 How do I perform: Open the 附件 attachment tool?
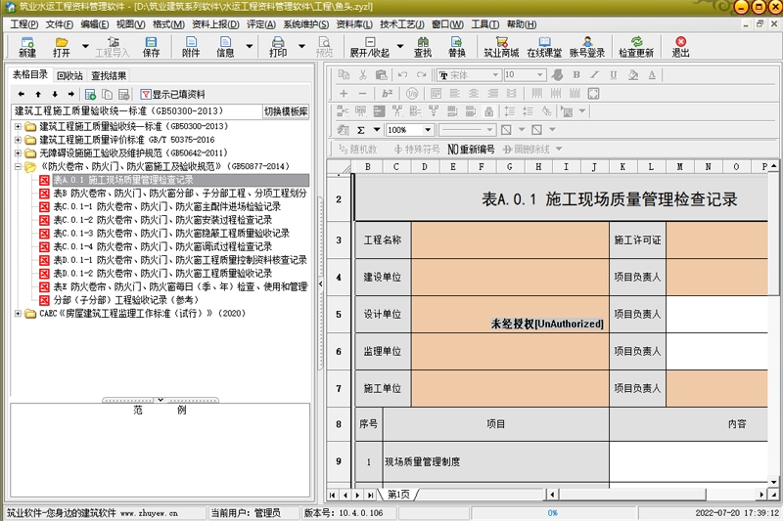point(191,47)
